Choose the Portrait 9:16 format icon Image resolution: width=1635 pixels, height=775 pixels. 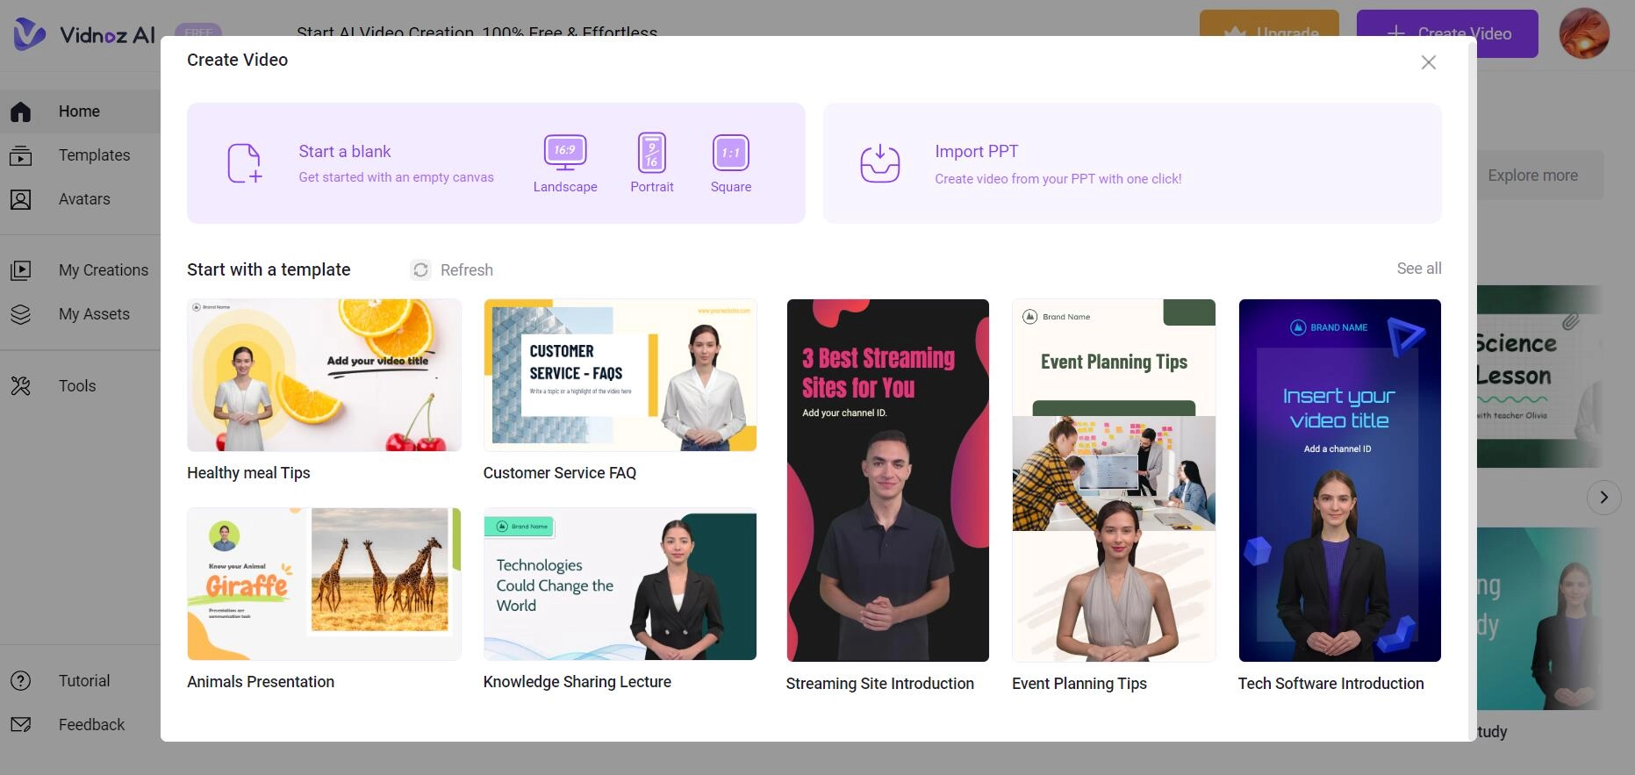point(651,153)
